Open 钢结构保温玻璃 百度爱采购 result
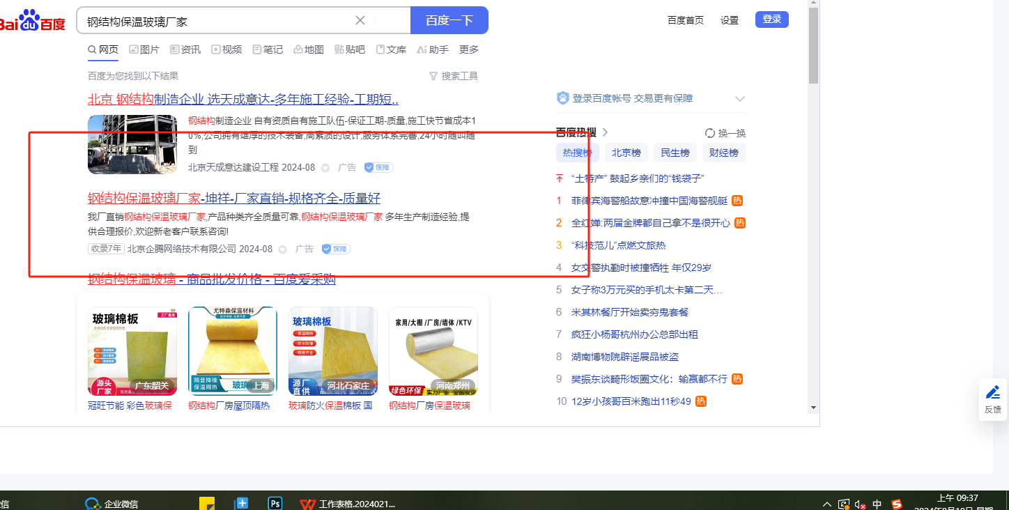 (x=212, y=279)
